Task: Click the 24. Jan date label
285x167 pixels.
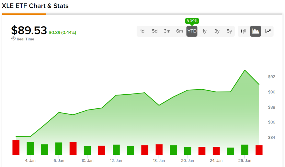Action: [x=216, y=161]
